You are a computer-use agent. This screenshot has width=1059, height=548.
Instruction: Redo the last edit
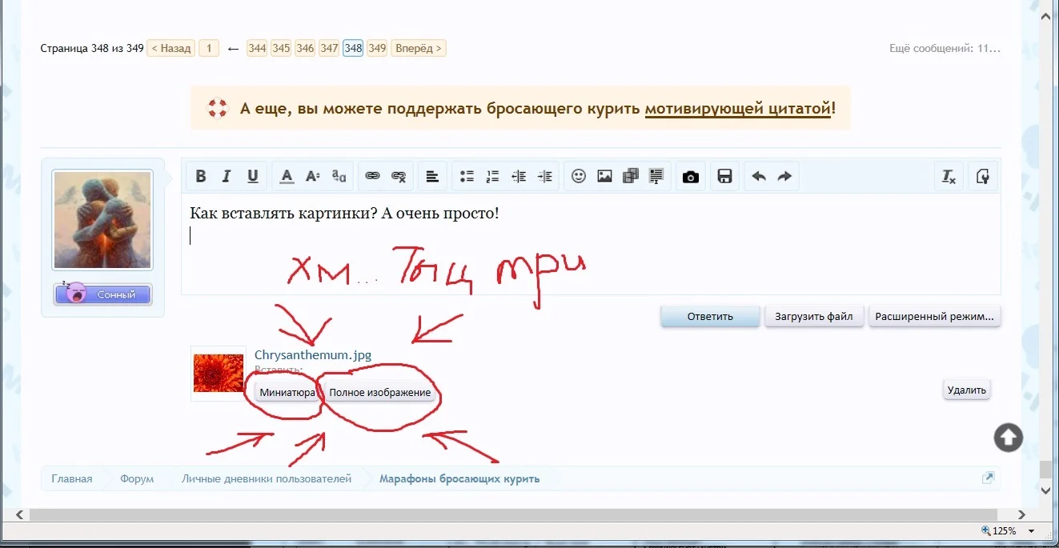[784, 176]
